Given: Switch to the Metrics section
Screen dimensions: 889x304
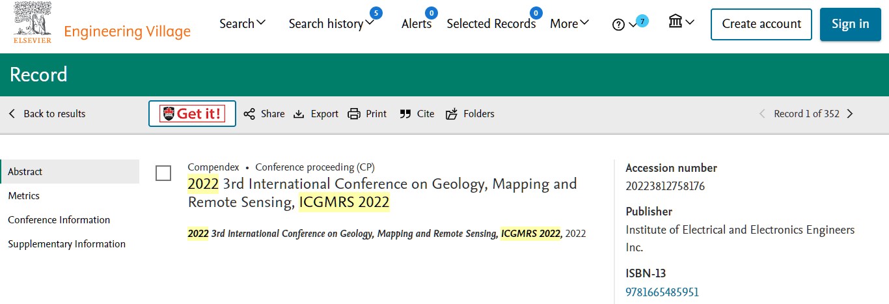Looking at the screenshot, I should pos(24,196).
